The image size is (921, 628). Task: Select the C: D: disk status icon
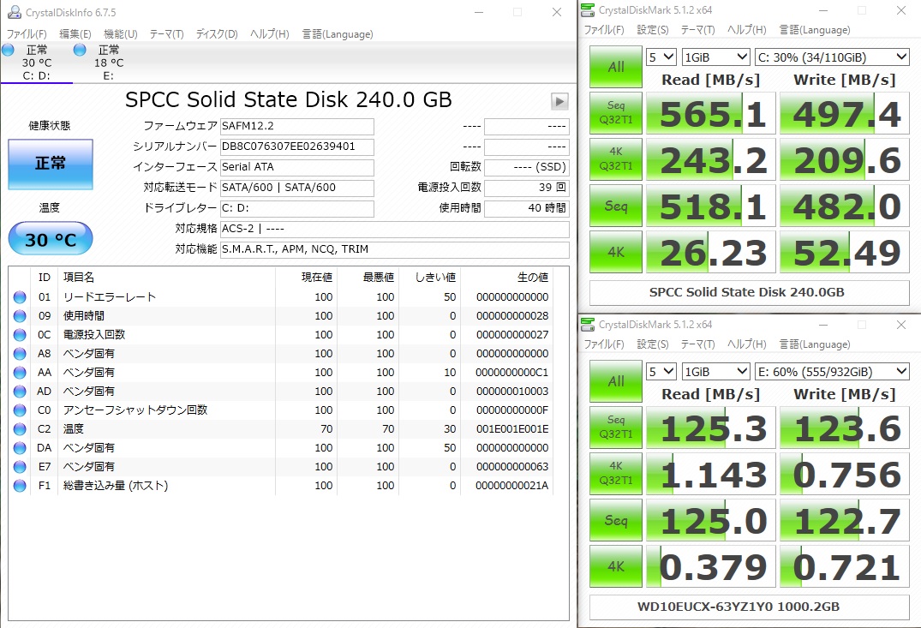click(x=9, y=50)
